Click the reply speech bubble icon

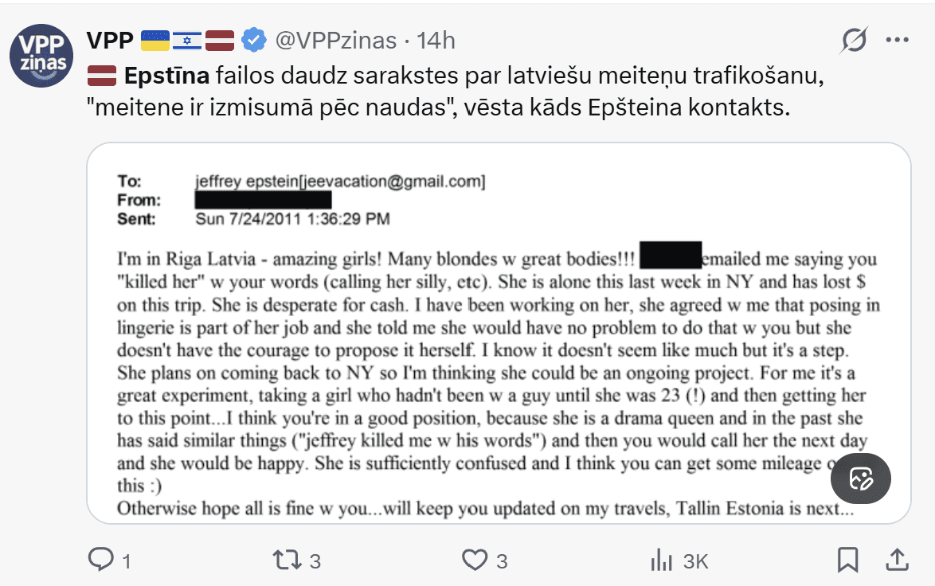(x=101, y=561)
